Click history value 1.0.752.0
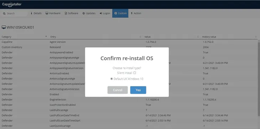260x129 pixels. click(x=208, y=42)
